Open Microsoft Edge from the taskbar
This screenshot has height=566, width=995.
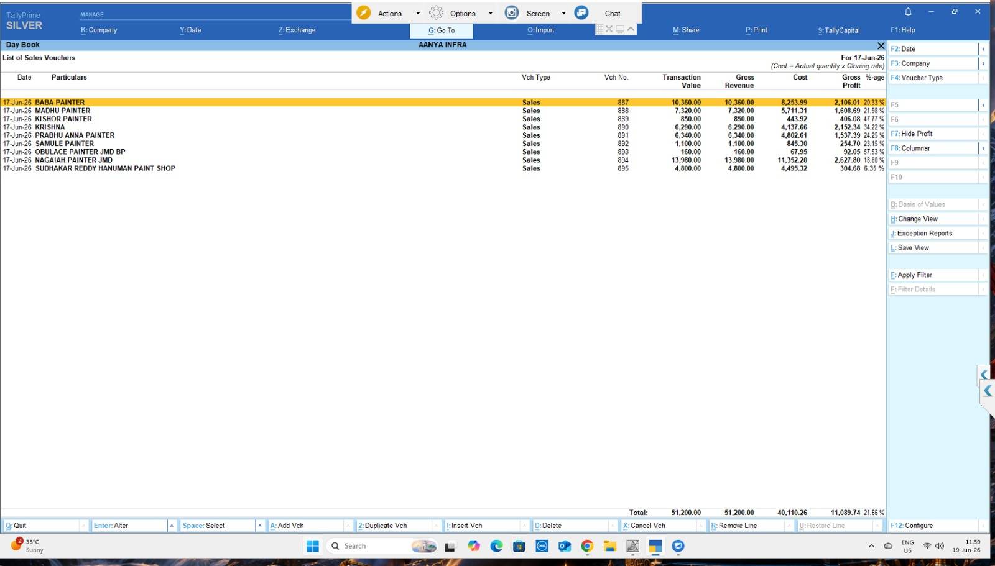click(496, 546)
